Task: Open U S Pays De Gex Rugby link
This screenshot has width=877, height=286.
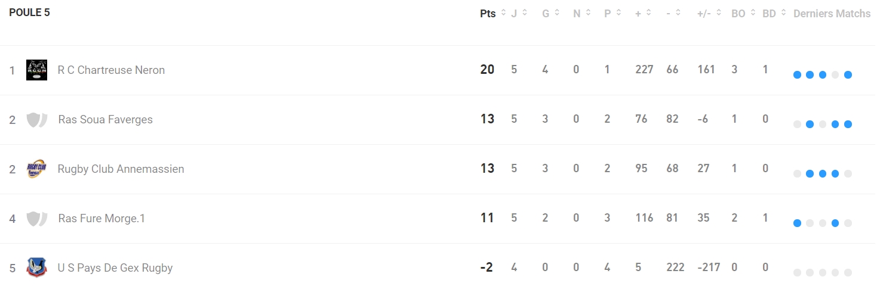Action: tap(115, 268)
